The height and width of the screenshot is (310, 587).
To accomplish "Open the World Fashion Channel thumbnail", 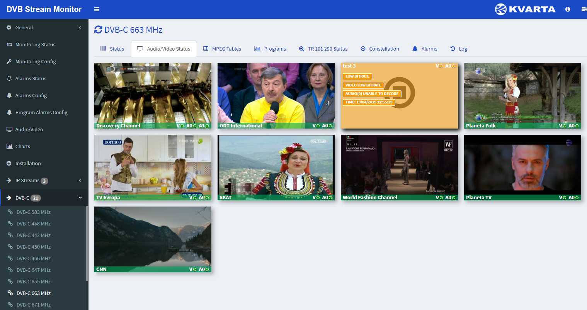I will (399, 168).
